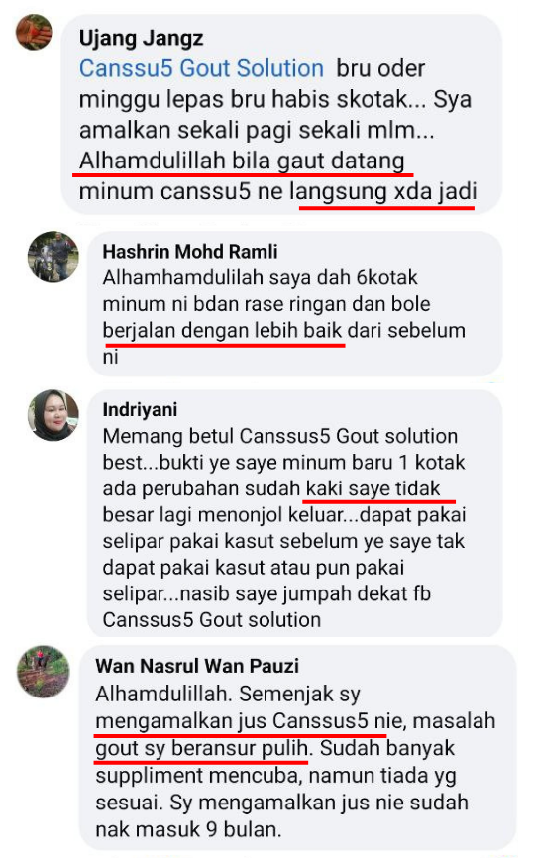This screenshot has width=533, height=858.
Task: Click Hashrin Mohd Ramli's avatar
Action: pyautogui.click(x=53, y=257)
